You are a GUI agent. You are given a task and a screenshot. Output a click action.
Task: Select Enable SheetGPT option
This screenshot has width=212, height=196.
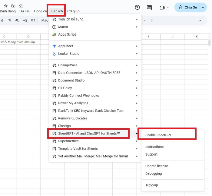(158, 135)
